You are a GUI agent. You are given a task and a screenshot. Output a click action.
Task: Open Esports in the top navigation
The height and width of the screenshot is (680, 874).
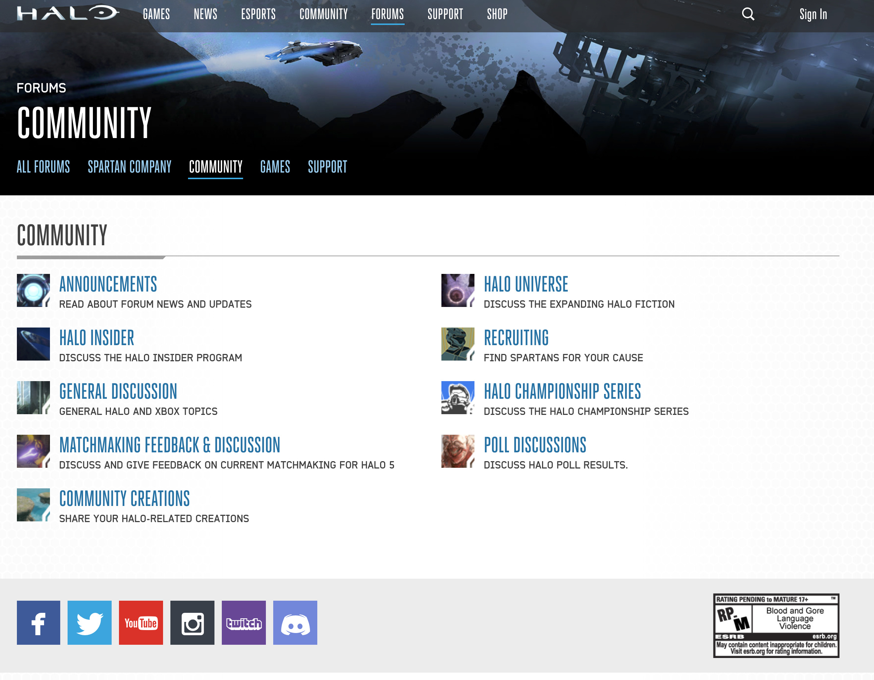click(x=258, y=14)
